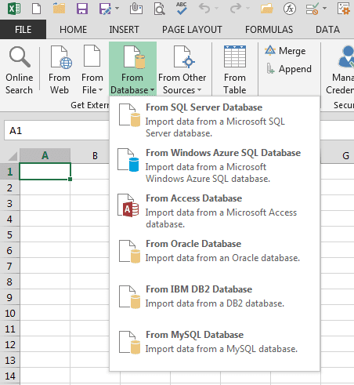
Task: Select column A header
Action: tap(45, 155)
